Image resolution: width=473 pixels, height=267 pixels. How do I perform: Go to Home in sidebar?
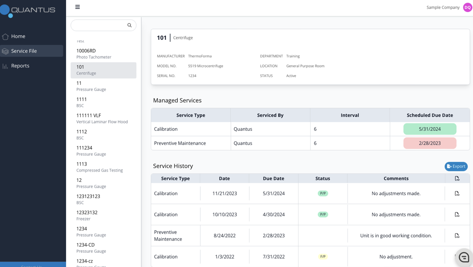pyautogui.click(x=18, y=36)
